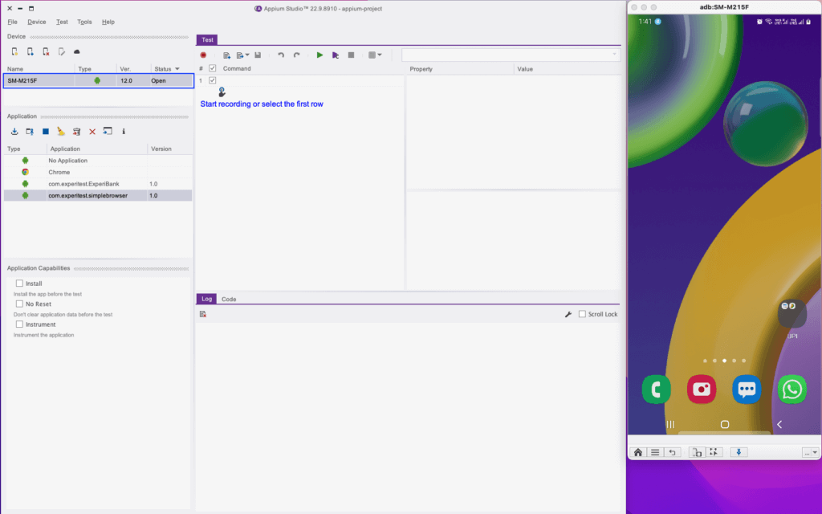This screenshot has width=822, height=514.
Task: Enable the Install checkbox
Action: tap(19, 284)
